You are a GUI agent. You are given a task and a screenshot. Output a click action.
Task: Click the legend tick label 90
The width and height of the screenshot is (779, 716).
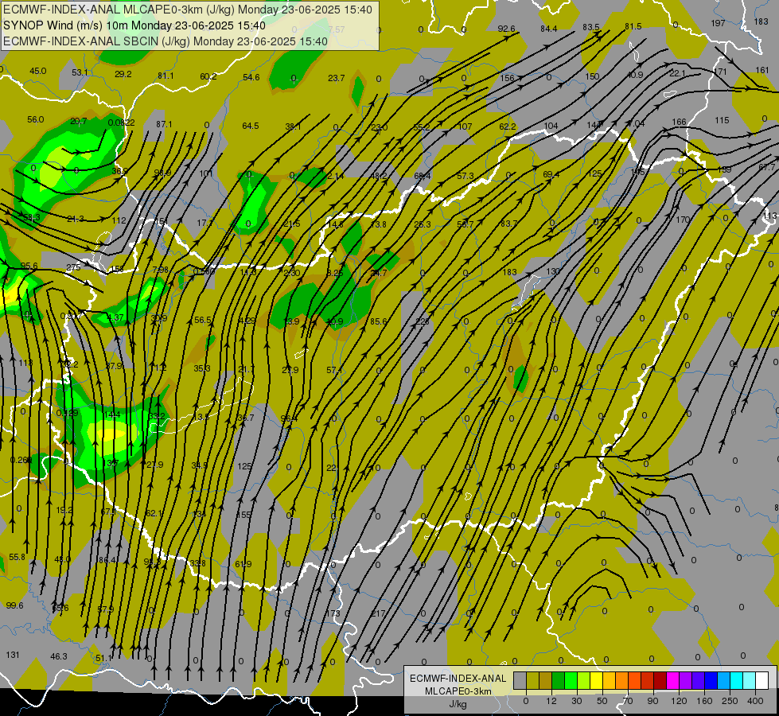[653, 701]
